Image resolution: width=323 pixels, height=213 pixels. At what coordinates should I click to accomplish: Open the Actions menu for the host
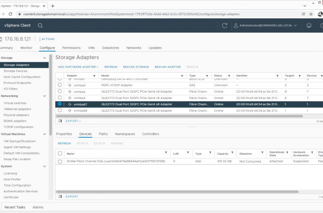47,39
